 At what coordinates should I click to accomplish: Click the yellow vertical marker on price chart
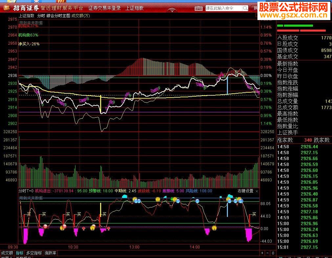pyautogui.click(x=100, y=105)
